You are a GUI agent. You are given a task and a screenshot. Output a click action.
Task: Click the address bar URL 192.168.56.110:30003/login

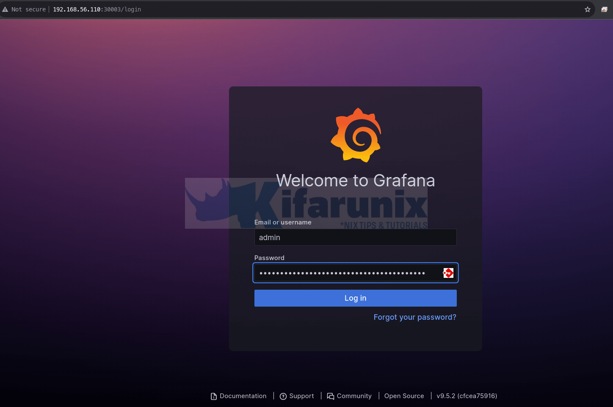(97, 9)
